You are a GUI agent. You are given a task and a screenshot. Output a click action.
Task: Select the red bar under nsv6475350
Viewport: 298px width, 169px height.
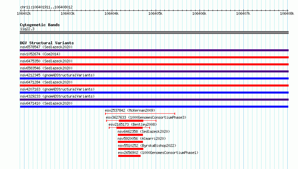click(154, 64)
